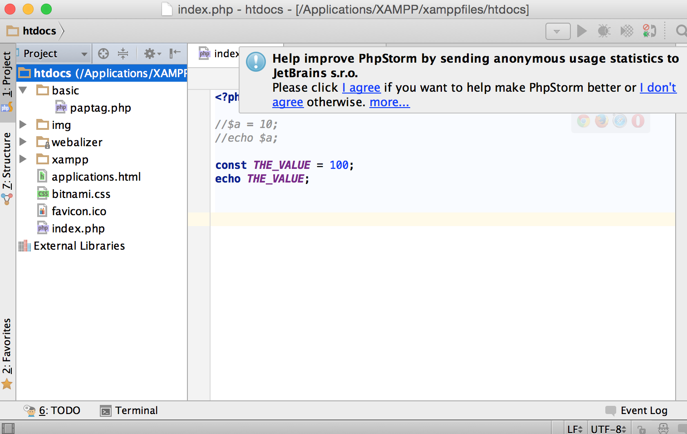This screenshot has width=687, height=434.
Task: Run with coverage icon in toolbar
Action: [x=627, y=31]
